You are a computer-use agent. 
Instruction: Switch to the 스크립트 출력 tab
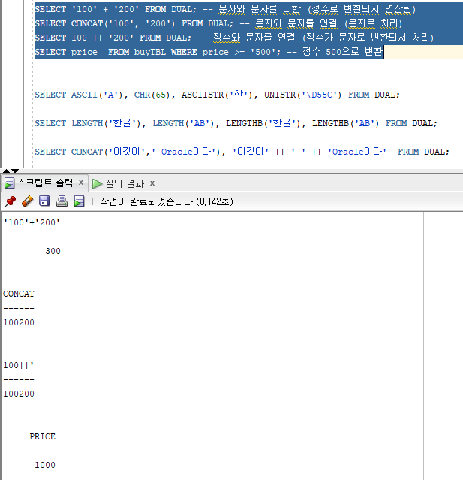[x=44, y=183]
